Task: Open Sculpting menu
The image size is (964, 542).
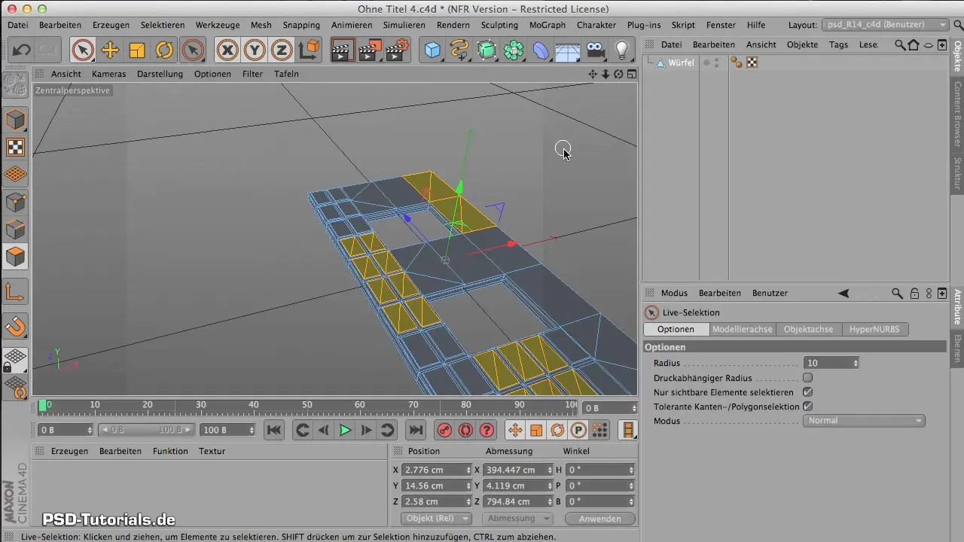Action: click(499, 25)
